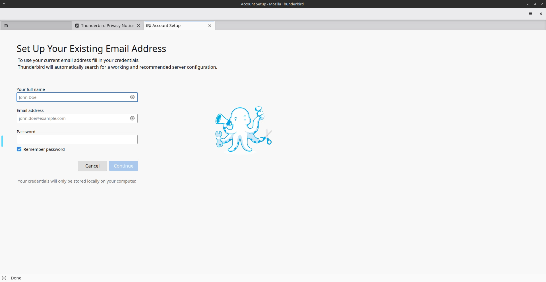Close the Account Setup tab
546x282 pixels.
coord(210,26)
